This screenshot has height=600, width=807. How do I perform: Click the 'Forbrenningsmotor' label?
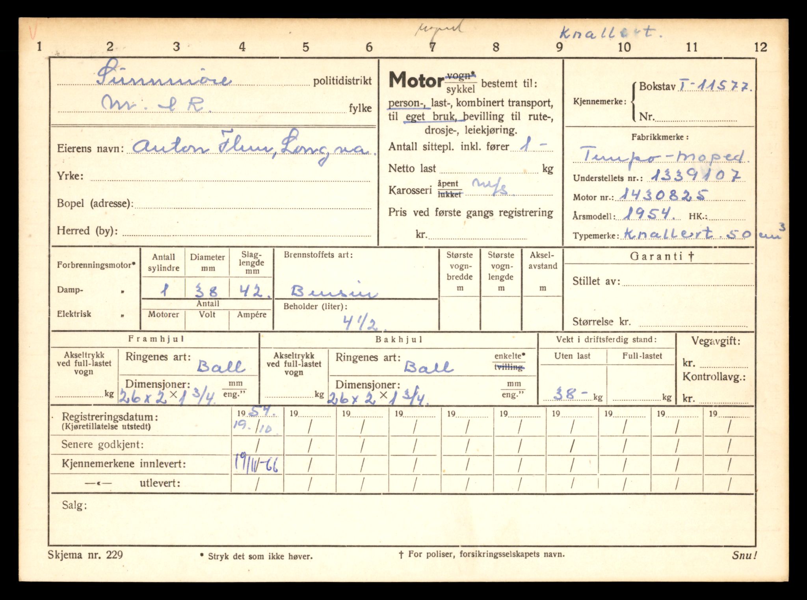(x=96, y=265)
